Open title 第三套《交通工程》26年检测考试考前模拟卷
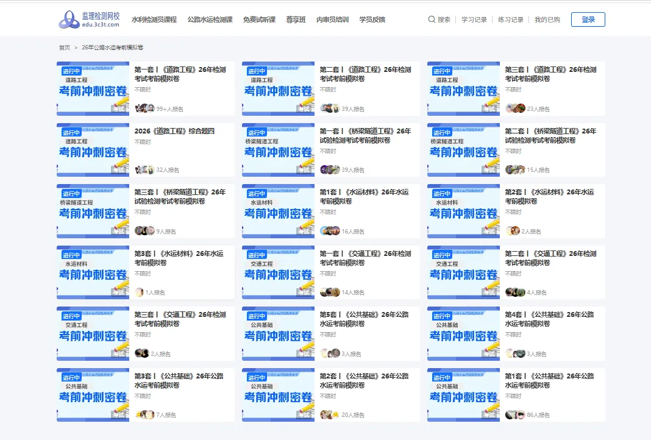 [x=180, y=319]
